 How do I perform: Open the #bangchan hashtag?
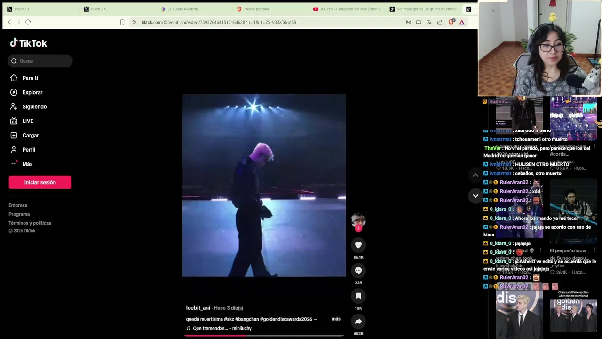(247, 319)
